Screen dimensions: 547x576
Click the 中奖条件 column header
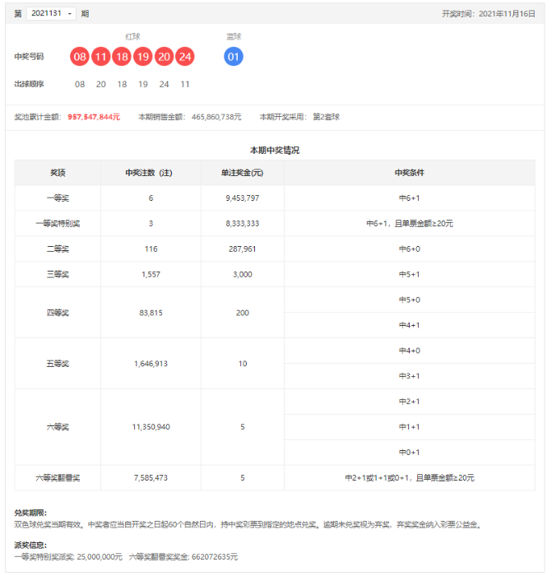point(409,173)
